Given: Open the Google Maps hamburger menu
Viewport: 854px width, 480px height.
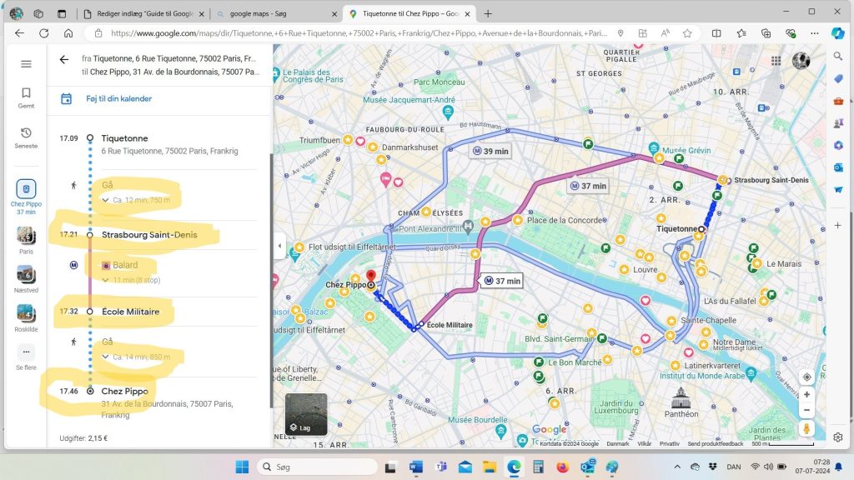Looking at the screenshot, I should coord(26,64).
